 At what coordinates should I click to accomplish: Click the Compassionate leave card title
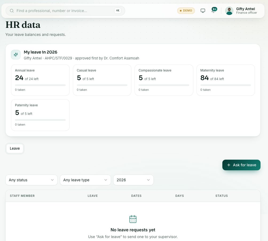(x=155, y=70)
